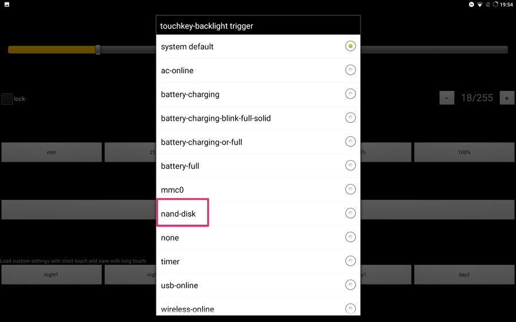Load the night1 custom setting
This screenshot has height=322, width=516.
tap(52, 275)
